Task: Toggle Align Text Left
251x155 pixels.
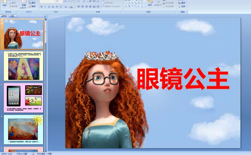Action: pyautogui.click(x=79, y=7)
